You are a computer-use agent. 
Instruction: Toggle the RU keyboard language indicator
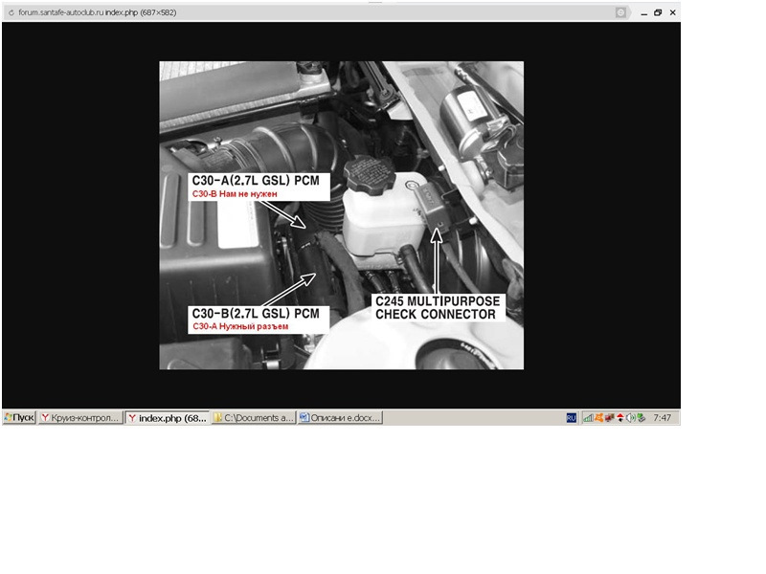[571, 418]
